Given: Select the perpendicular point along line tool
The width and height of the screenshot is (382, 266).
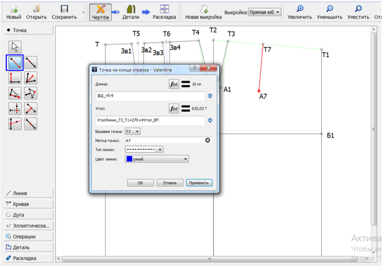Looking at the screenshot, I should (x=31, y=109).
